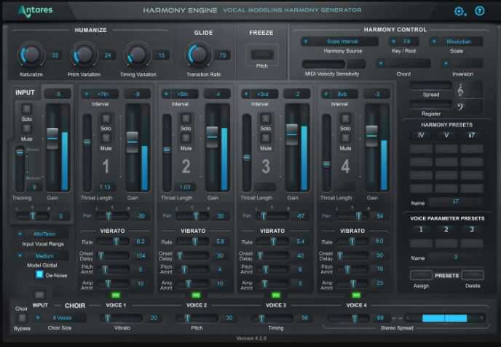This screenshot has width=501, height=347.
Task: Click the harmony preset Name field
Action: 456,202
